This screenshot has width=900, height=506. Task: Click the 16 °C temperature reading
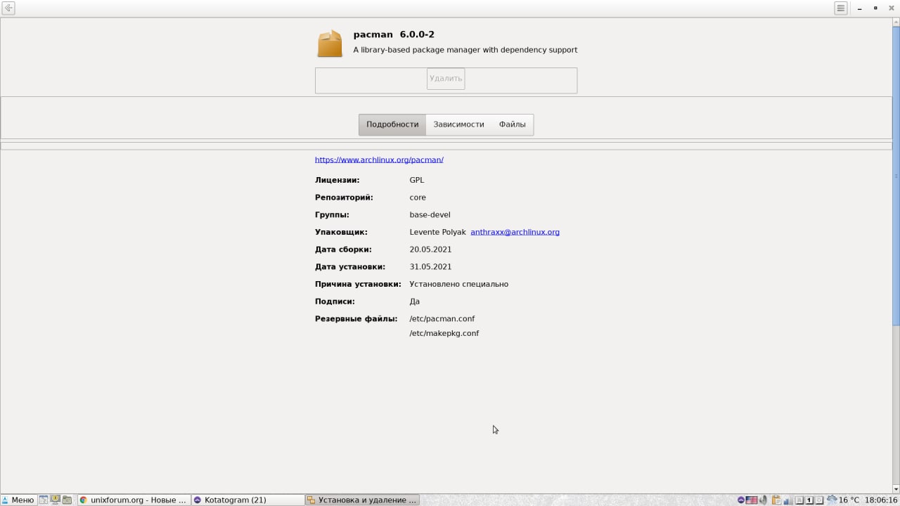point(849,500)
